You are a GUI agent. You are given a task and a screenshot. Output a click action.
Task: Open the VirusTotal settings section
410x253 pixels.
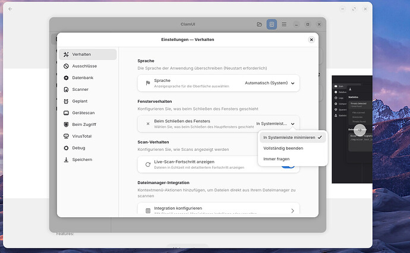pos(87,136)
